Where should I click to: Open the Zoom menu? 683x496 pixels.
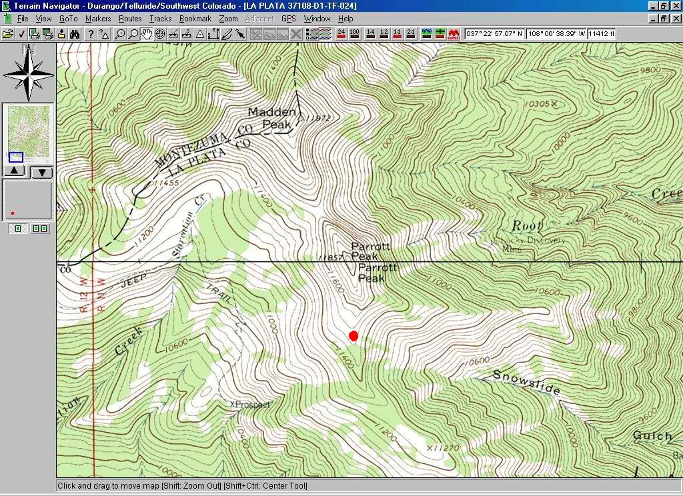228,19
